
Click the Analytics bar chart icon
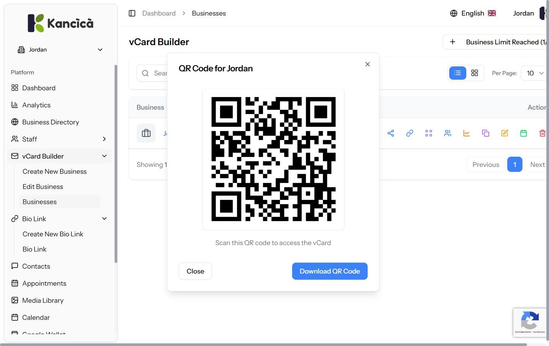(15, 105)
